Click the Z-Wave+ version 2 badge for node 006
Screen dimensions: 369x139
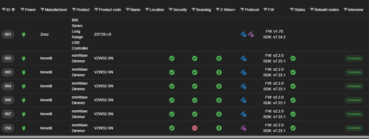pos(219,100)
